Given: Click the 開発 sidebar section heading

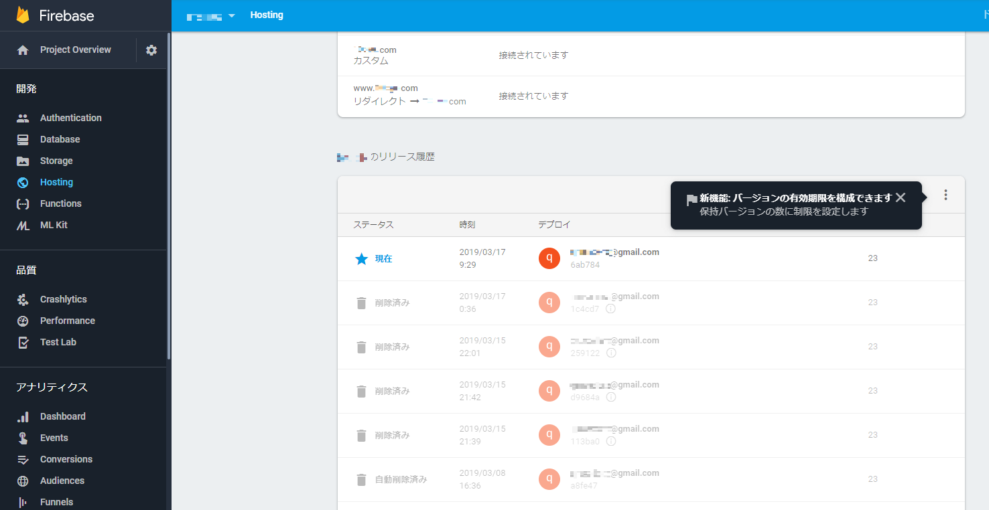Looking at the screenshot, I should pyautogui.click(x=26, y=88).
